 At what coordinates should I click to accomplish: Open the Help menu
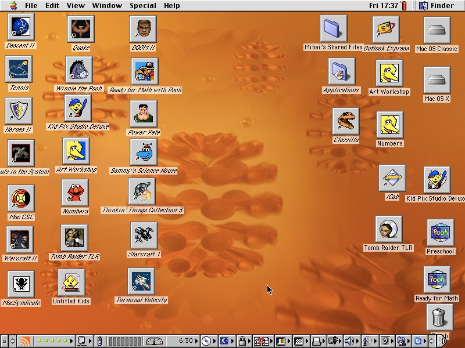(171, 6)
